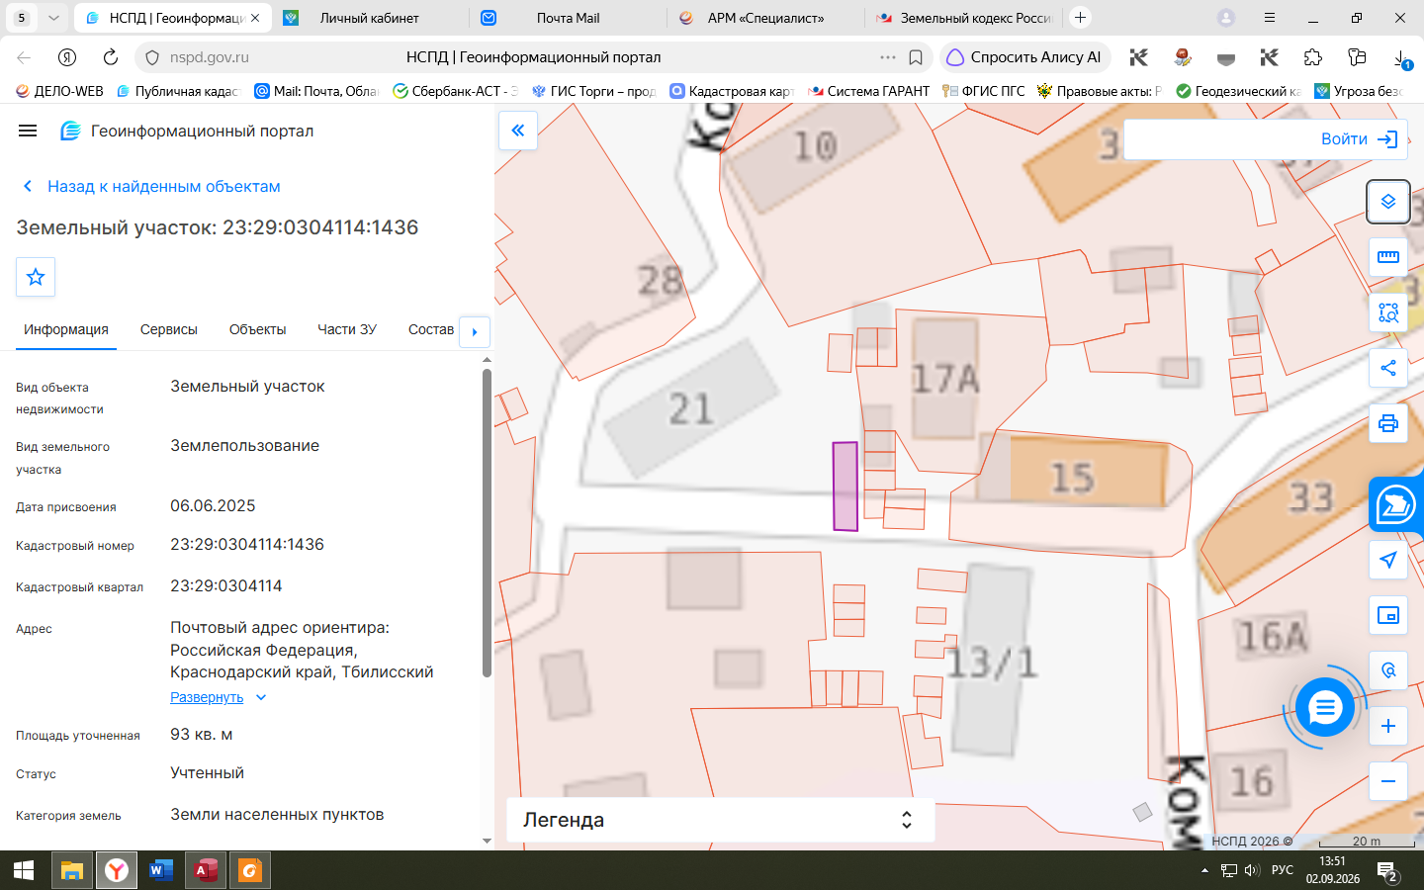Viewport: 1424px width, 890px height.
Task: Open the round chat assistant button
Action: coord(1325,707)
